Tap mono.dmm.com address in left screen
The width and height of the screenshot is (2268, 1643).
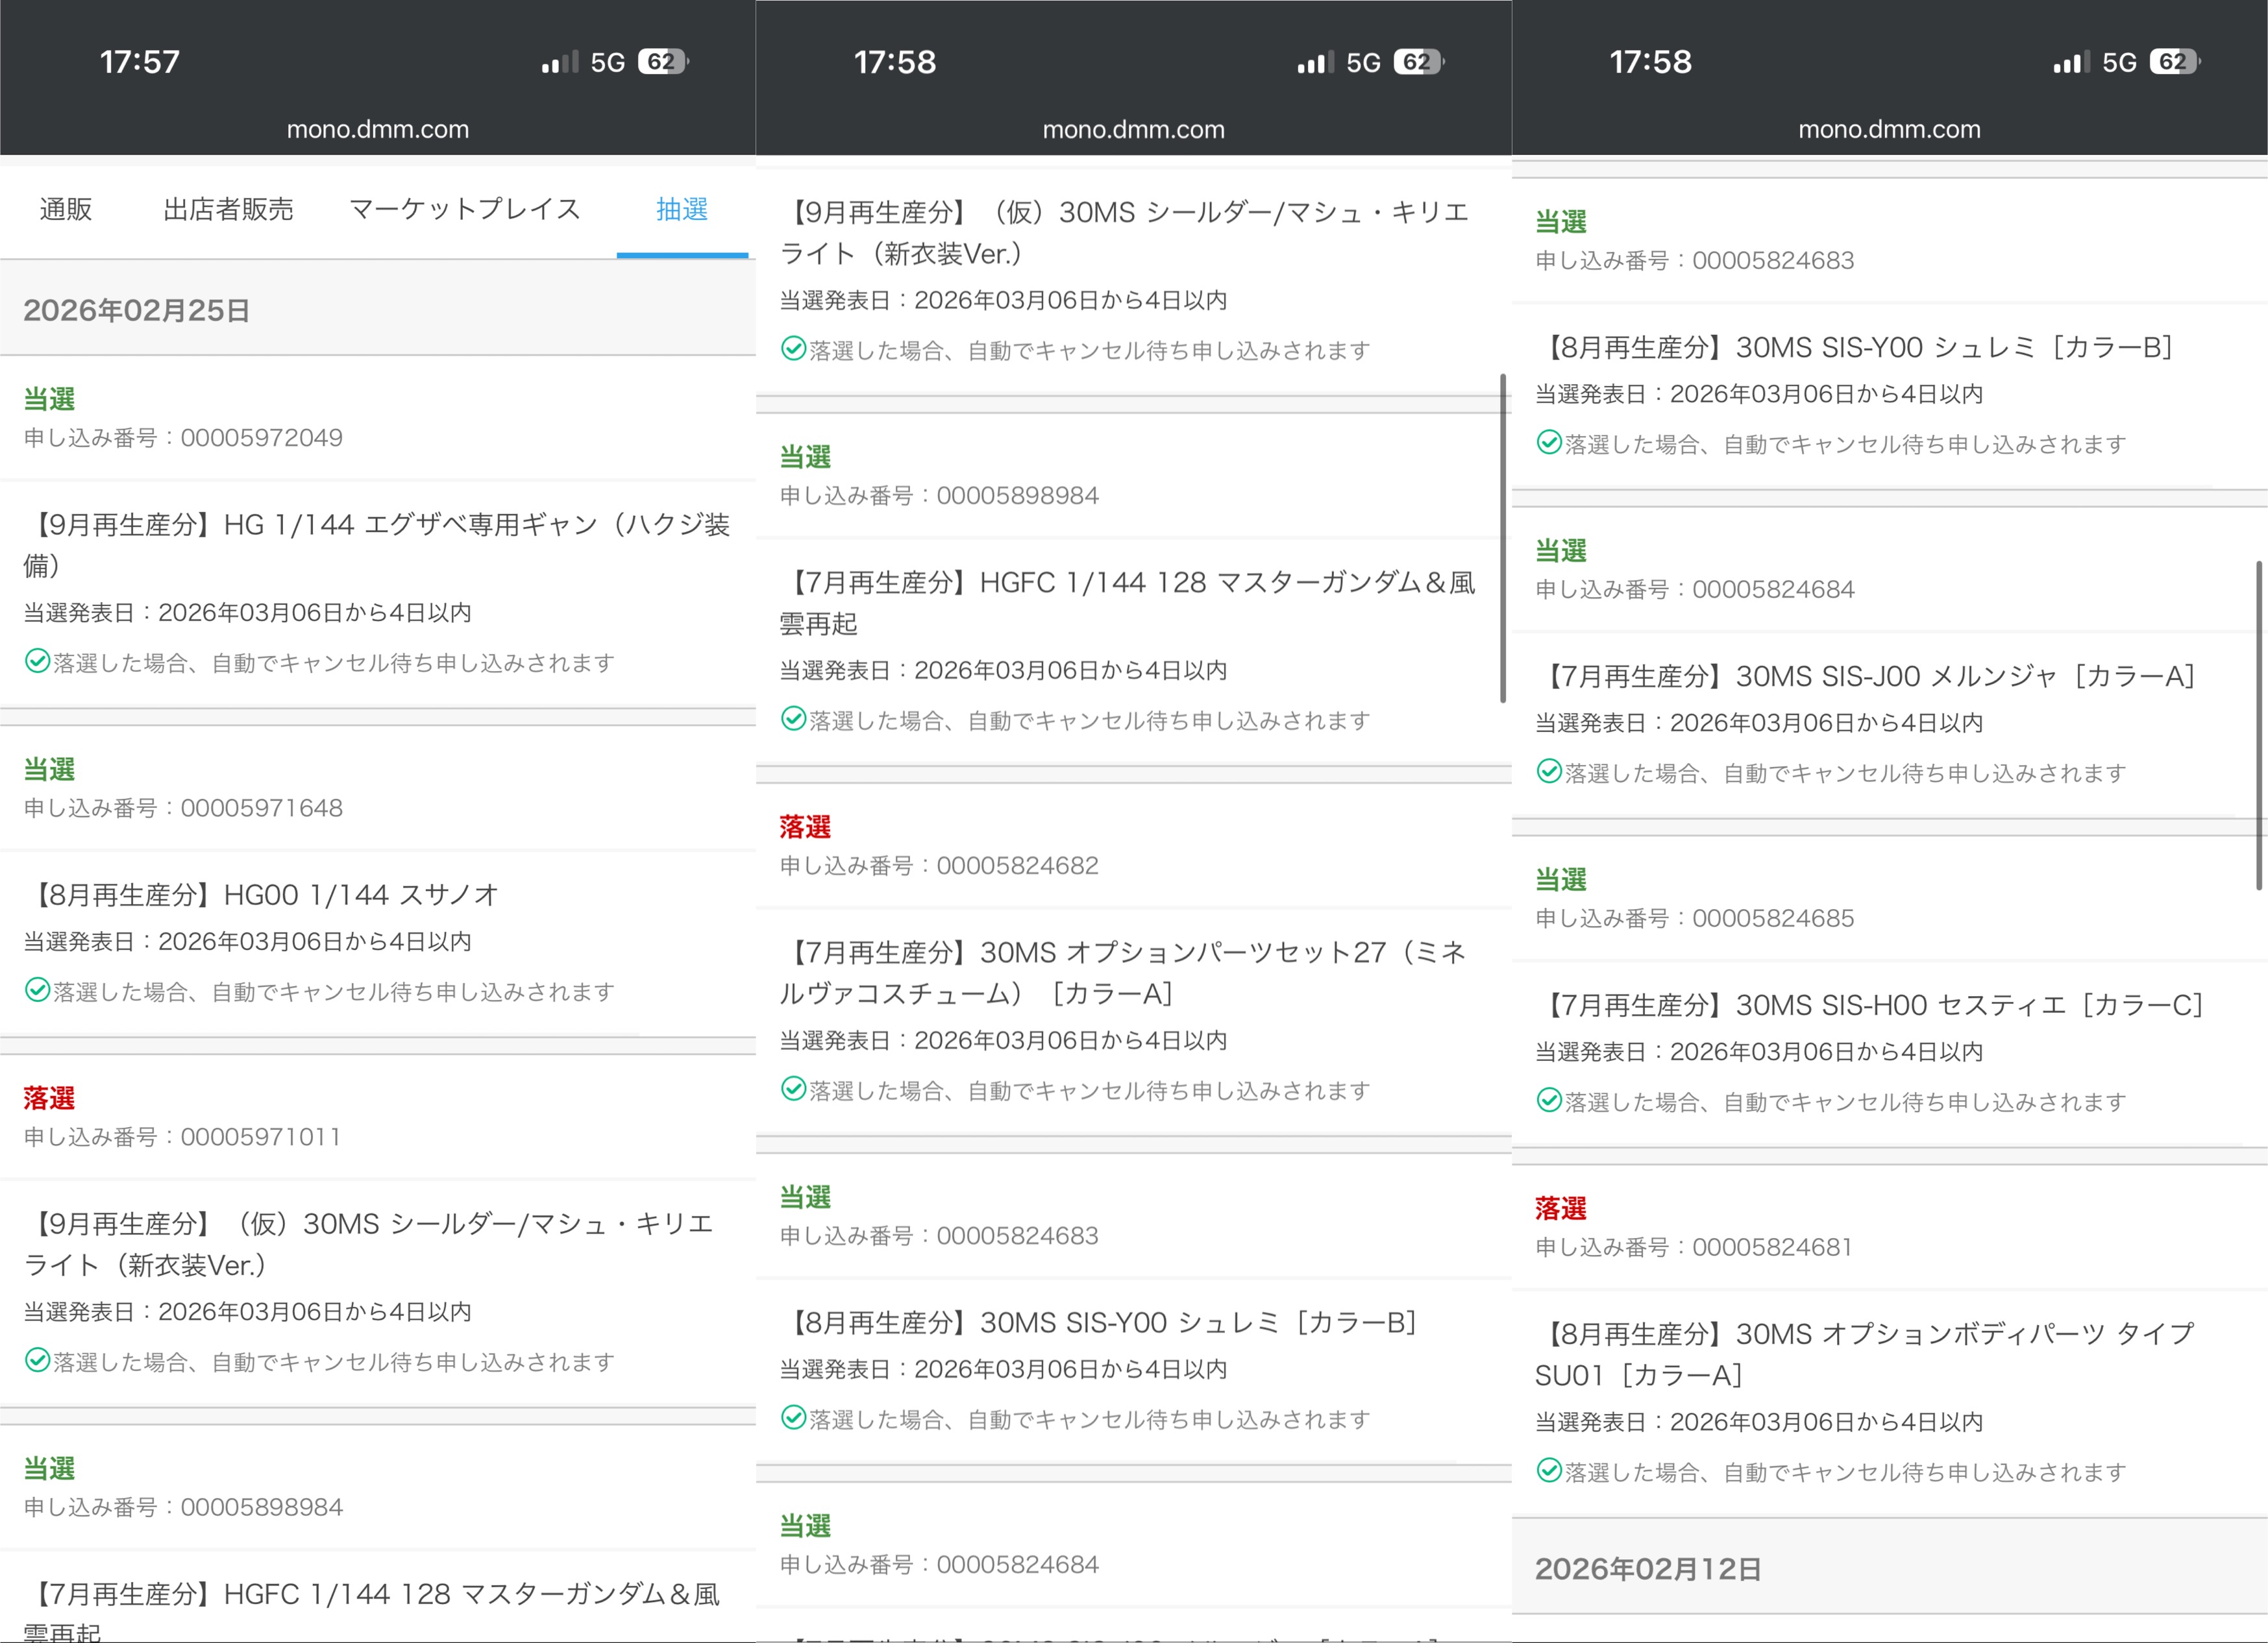click(x=377, y=129)
